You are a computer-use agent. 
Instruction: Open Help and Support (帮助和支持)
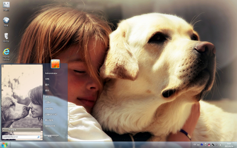pyautogui.click(x=50, y=126)
